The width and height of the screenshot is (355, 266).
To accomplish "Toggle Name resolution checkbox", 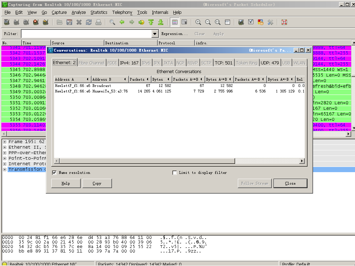I will pos(54,173).
